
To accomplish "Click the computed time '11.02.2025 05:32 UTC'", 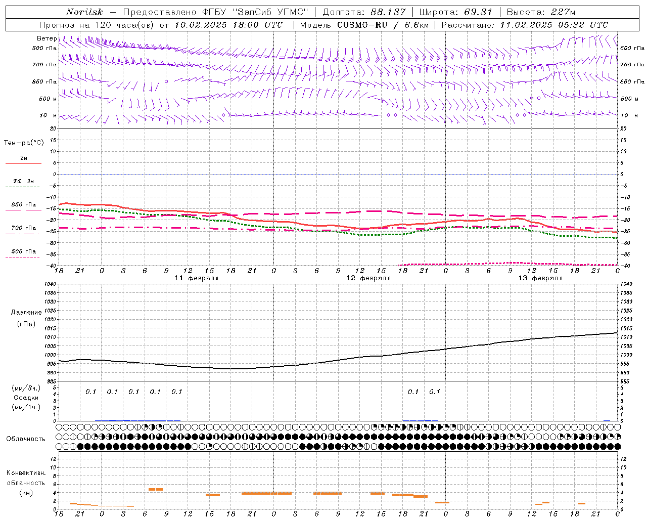I will [x=554, y=25].
